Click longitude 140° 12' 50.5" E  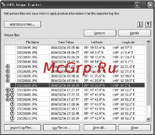[124, 81]
